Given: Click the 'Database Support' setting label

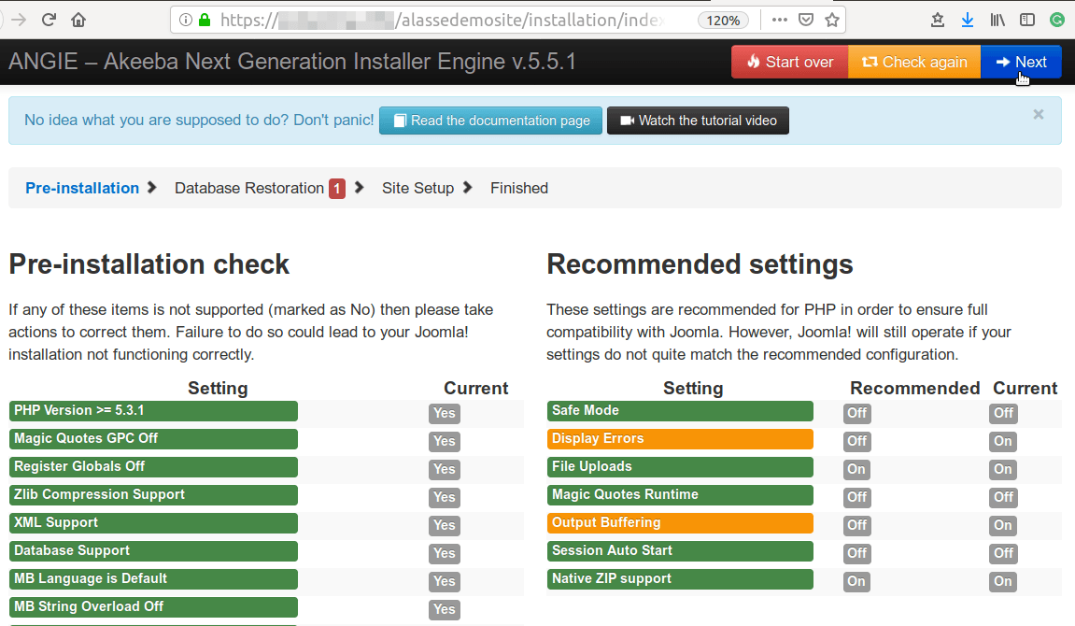Looking at the screenshot, I should pos(153,551).
